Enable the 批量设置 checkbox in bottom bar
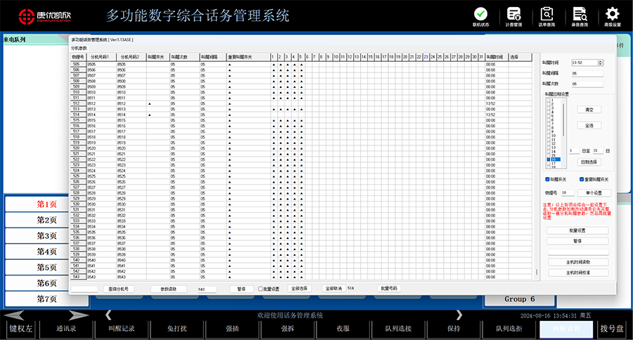Viewport: 633px width, 340px height. 260,289
